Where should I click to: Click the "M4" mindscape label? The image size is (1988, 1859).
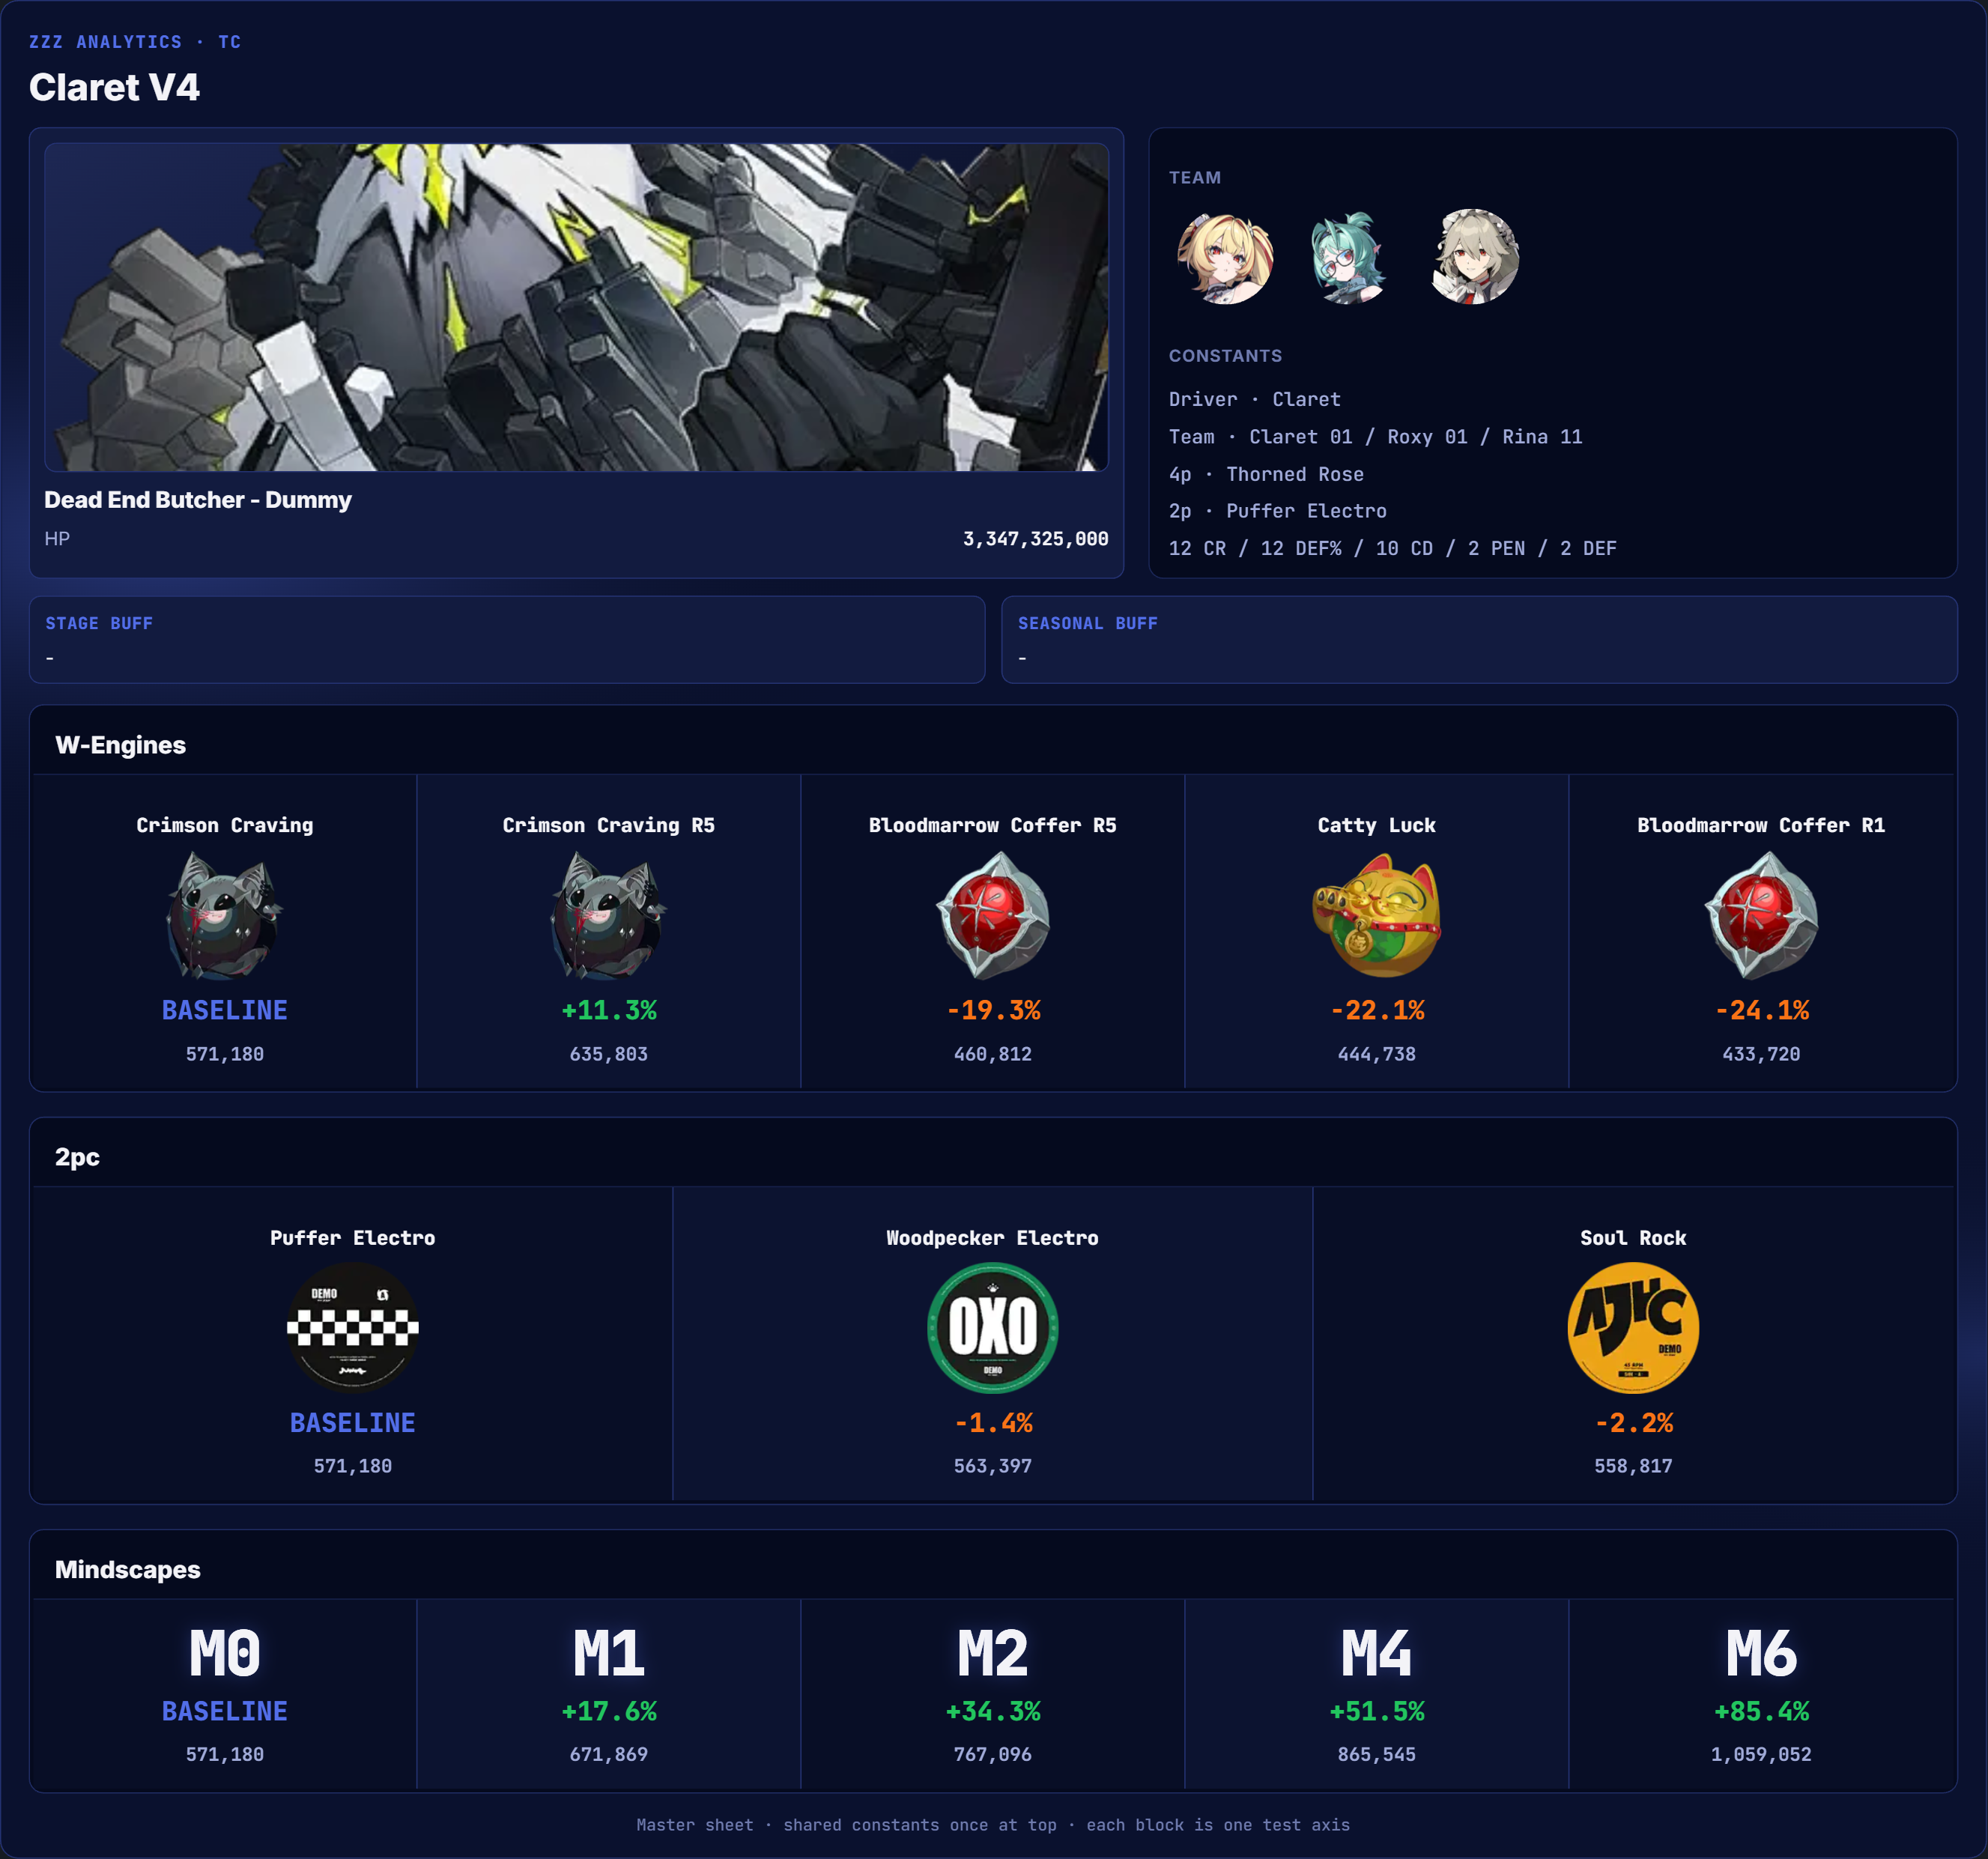1377,1654
